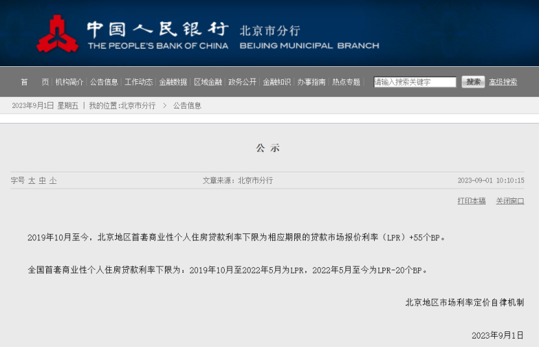Select the 金融数据 navigation item
The image size is (539, 347).
pyautogui.click(x=173, y=82)
